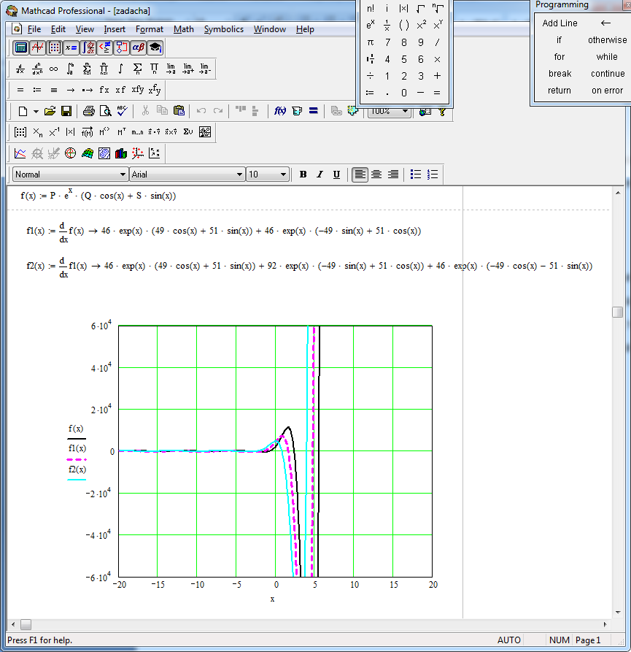Open the Boolean toolbar palette

105,47
